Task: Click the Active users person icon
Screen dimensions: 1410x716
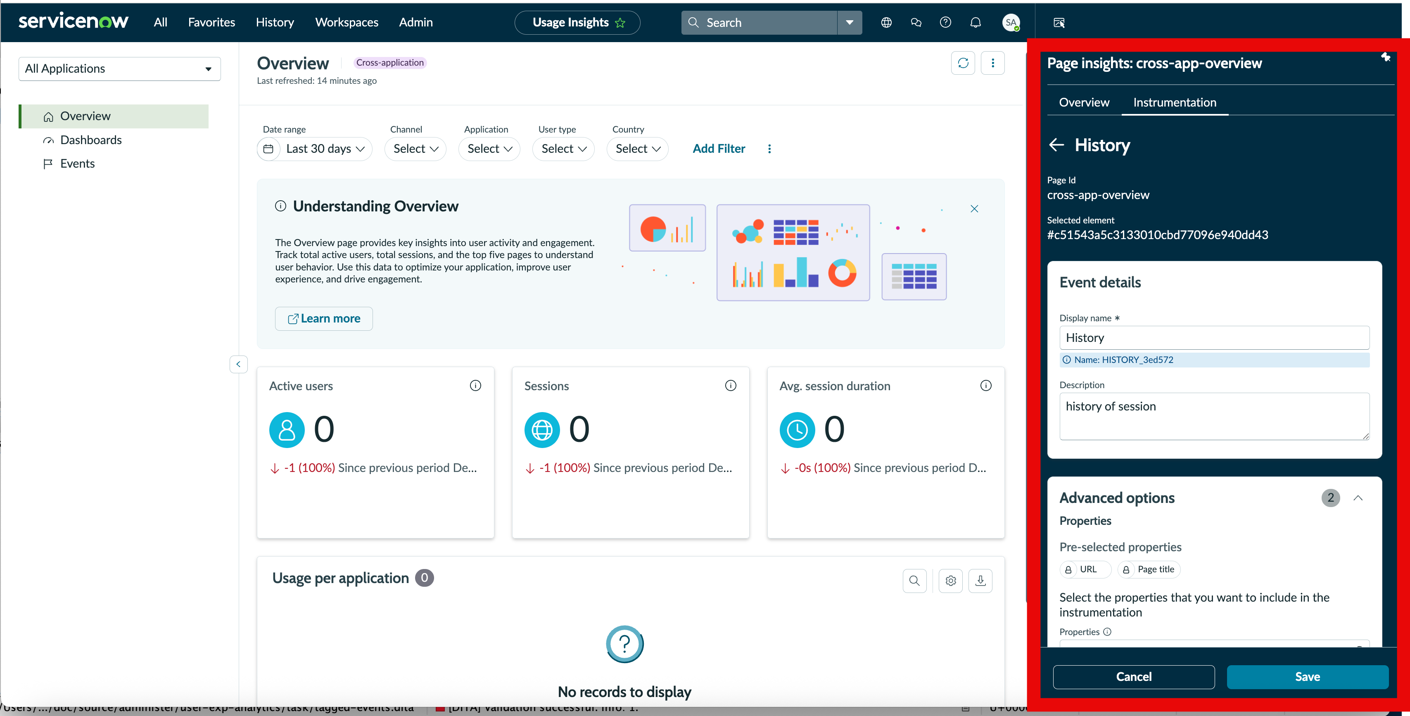Action: (287, 430)
